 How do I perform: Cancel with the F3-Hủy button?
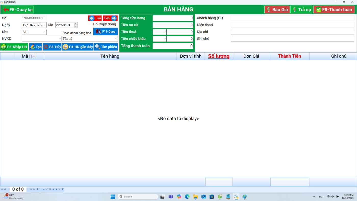point(52,47)
